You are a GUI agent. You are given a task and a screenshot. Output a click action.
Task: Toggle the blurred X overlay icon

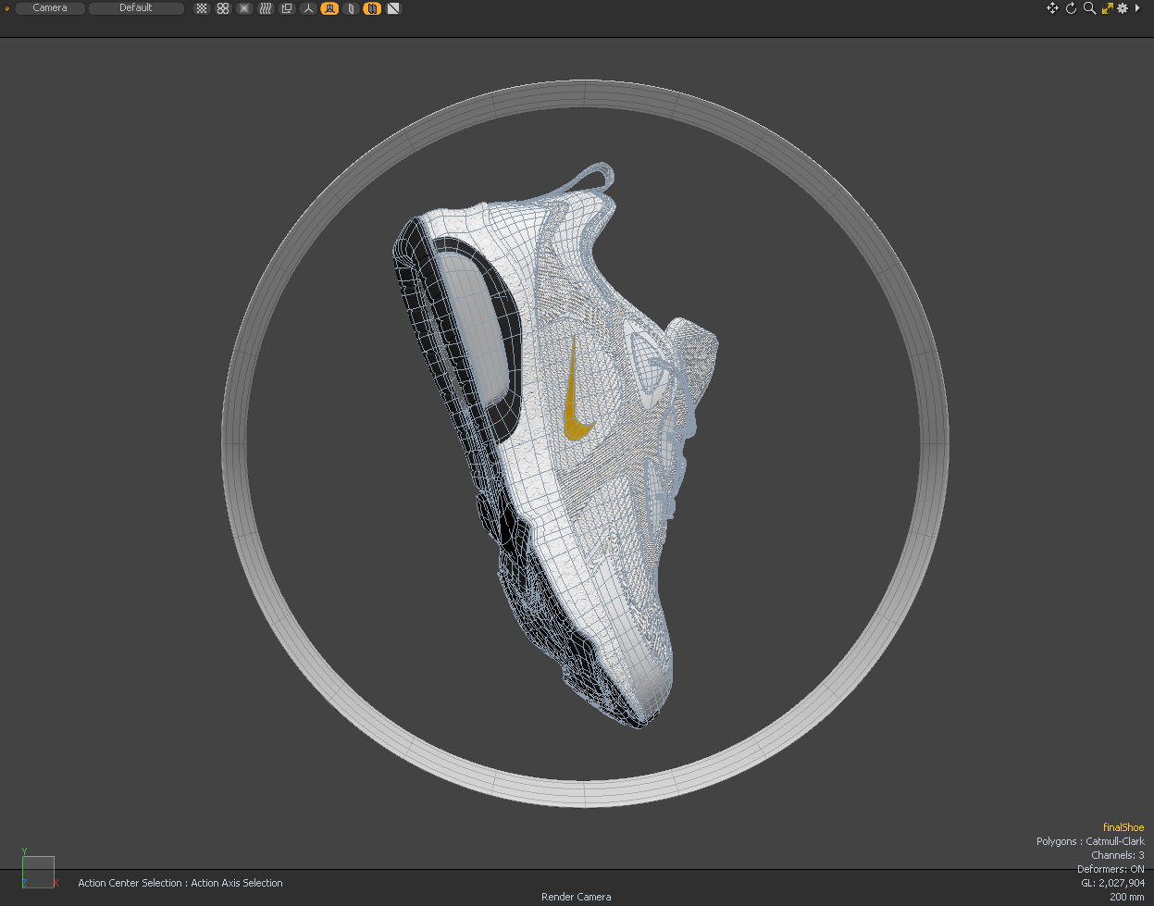(244, 8)
